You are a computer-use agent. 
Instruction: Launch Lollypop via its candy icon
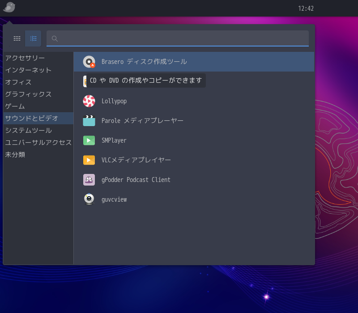point(89,101)
